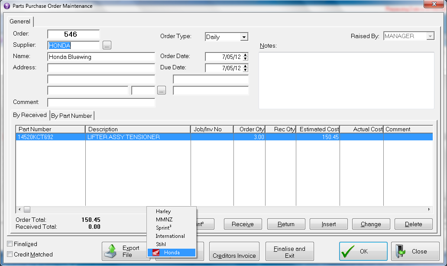447x266 pixels.
Task: Click the Name field with Honda Bluewing
Action: (x=101, y=57)
